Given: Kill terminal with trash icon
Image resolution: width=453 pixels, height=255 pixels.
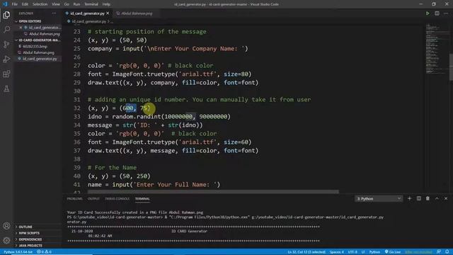Looking at the screenshot, I should point(428,198).
